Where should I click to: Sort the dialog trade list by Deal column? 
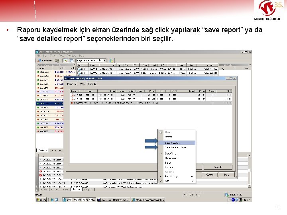(x=77, y=91)
